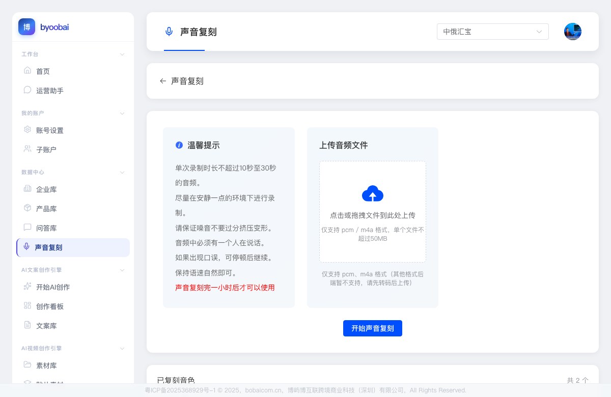Click the red 声音复刻完一小时后才可以使用 notice
The height and width of the screenshot is (397, 611).
point(225,288)
